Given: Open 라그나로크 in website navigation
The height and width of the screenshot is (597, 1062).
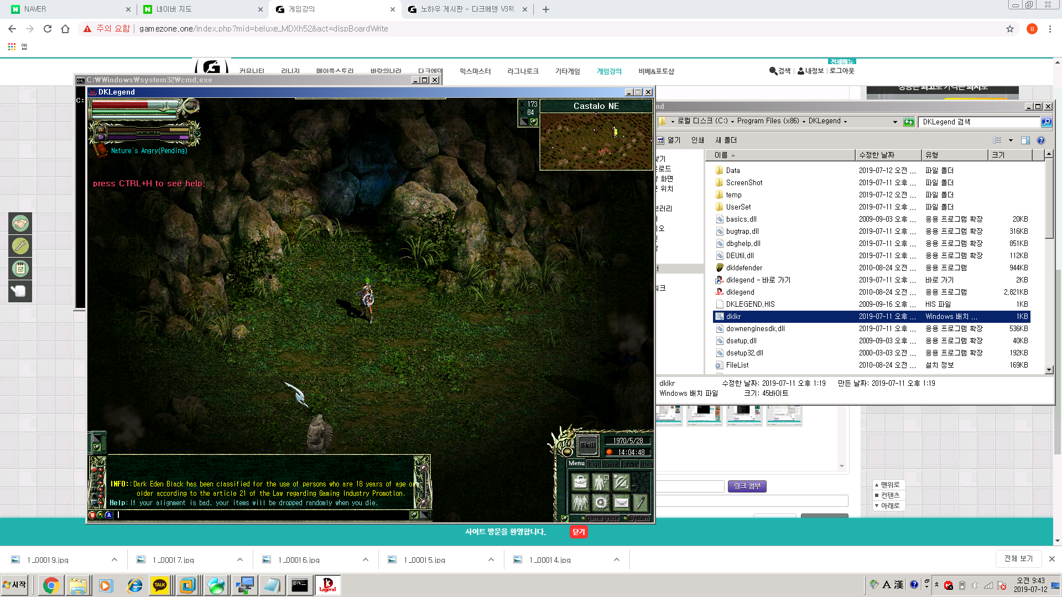Looking at the screenshot, I should pos(523,71).
